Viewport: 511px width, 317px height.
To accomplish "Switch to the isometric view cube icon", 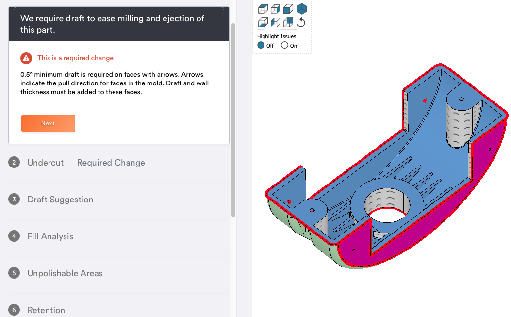I will coord(302,9).
